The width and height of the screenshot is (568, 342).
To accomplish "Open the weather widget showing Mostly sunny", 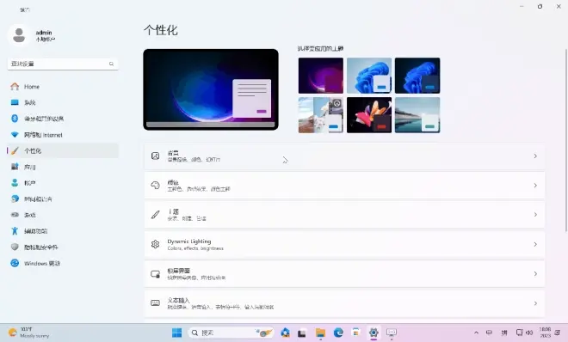I will tap(29, 333).
